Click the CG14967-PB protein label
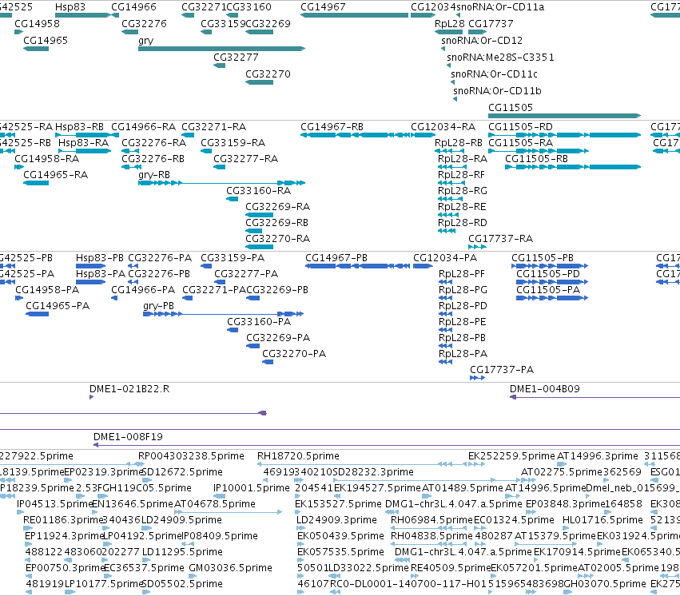680x596 pixels. (336, 258)
